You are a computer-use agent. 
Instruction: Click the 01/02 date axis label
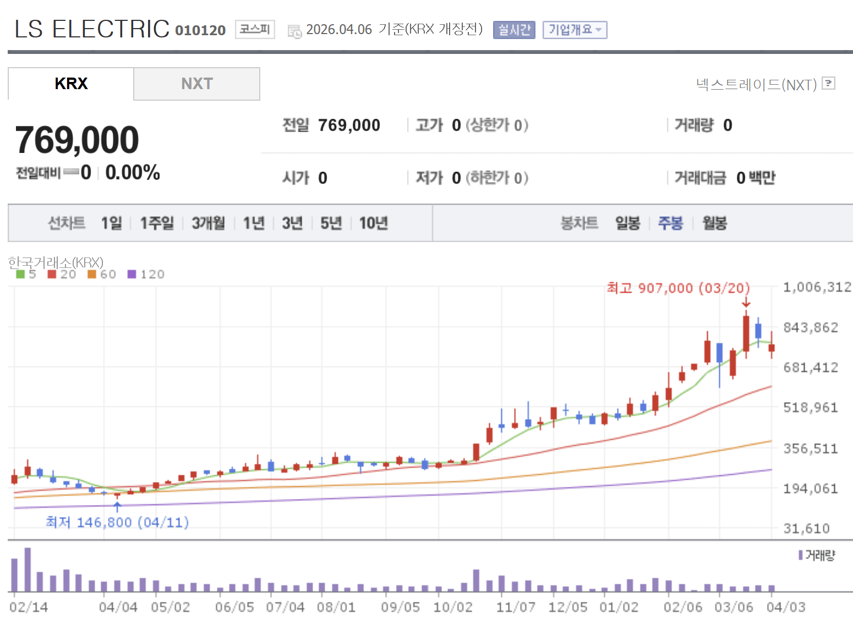pyautogui.click(x=619, y=607)
